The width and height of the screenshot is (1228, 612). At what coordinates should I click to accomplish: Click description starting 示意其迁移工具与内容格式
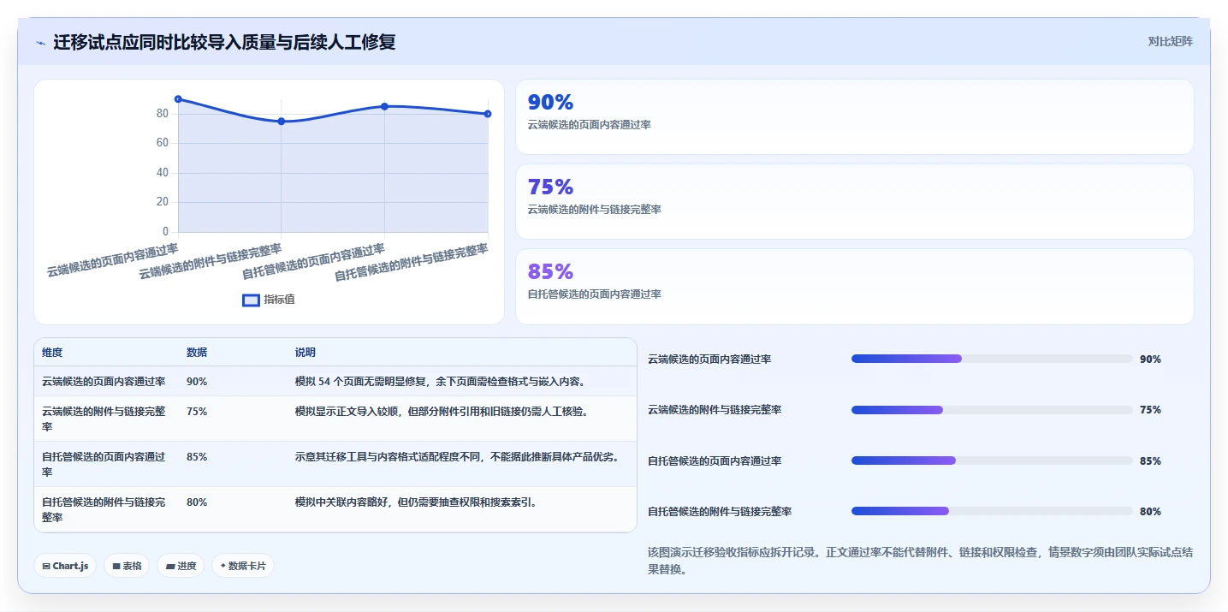click(457, 457)
